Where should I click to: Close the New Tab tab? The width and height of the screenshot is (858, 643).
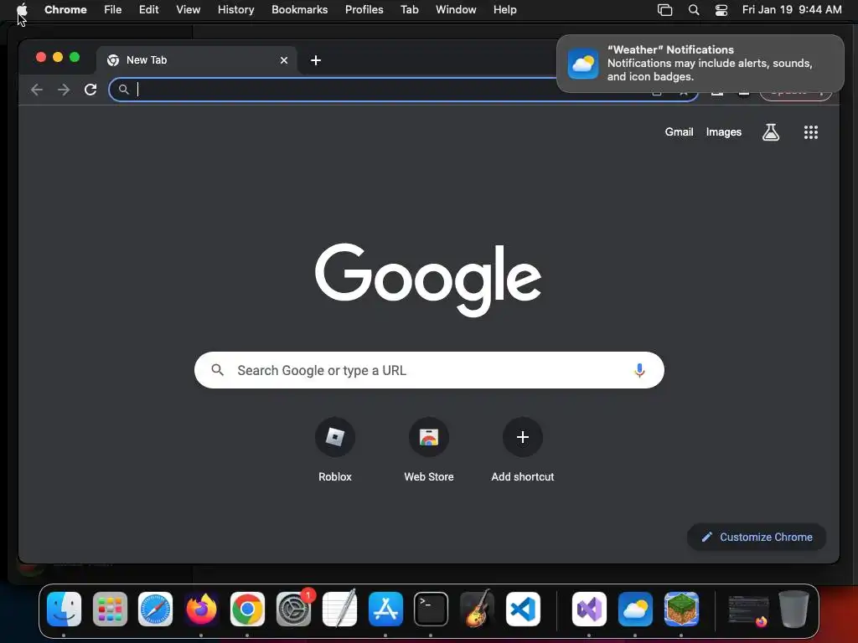pyautogui.click(x=284, y=60)
